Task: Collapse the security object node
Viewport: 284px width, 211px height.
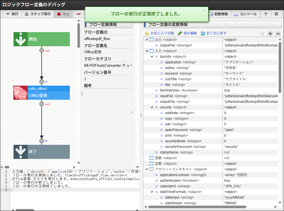Action: tap(152, 107)
